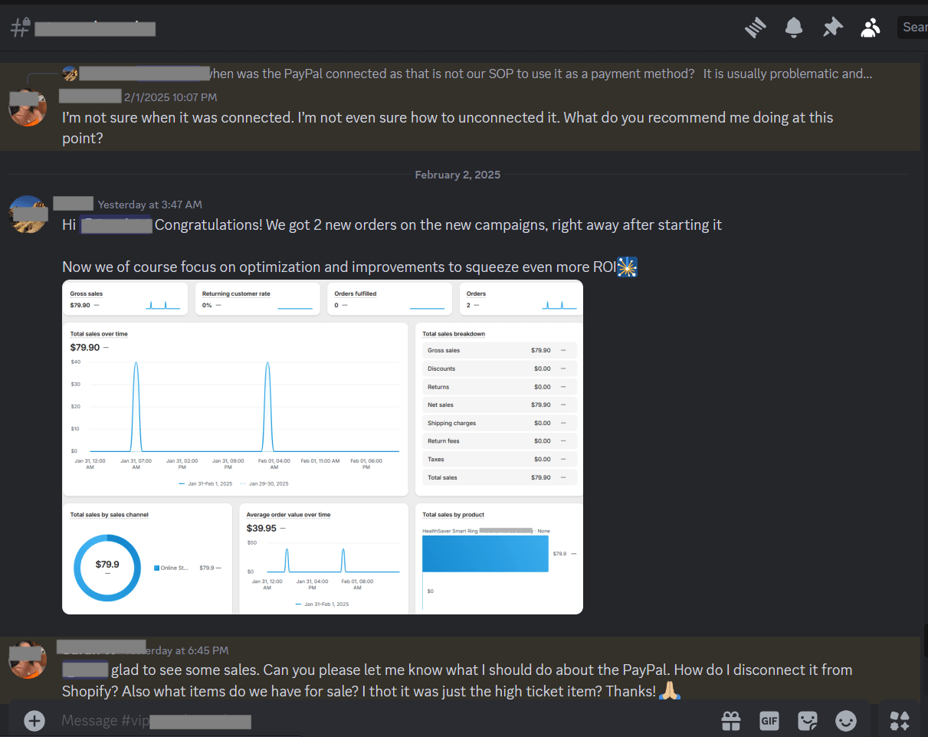The image size is (928, 737).
Task: Click the mention before "Congratulations!"
Action: click(x=116, y=225)
